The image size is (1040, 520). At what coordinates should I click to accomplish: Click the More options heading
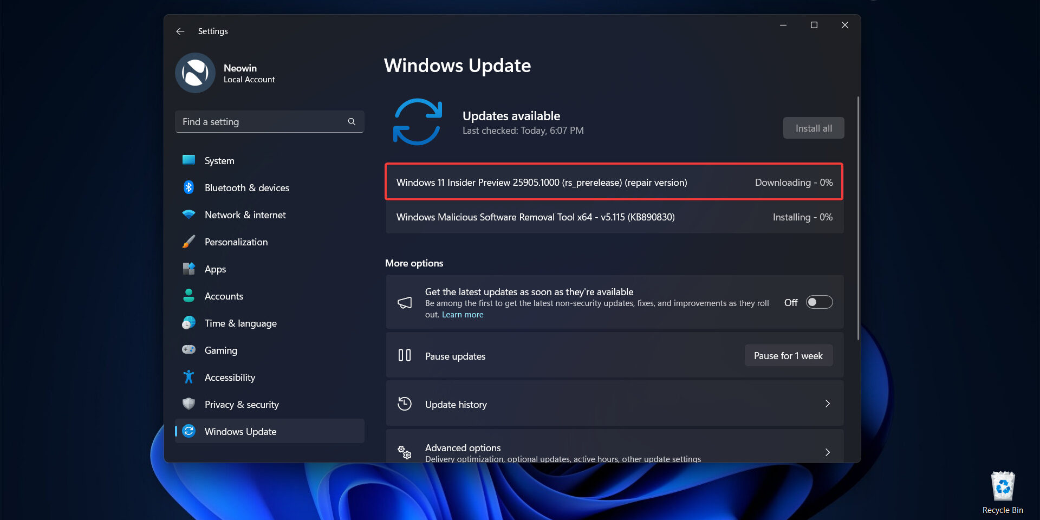coord(414,263)
